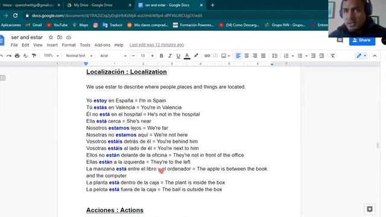
Task: Open line spacing options
Action: click(275, 56)
